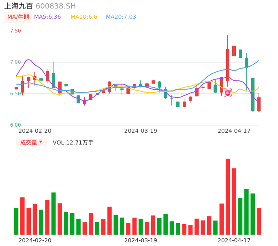Click the long green candlestick near the right edge
The width and height of the screenshot is (278, 246).
(x=253, y=95)
